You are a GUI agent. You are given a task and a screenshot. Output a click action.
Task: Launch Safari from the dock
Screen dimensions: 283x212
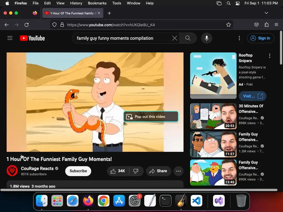point(73,201)
